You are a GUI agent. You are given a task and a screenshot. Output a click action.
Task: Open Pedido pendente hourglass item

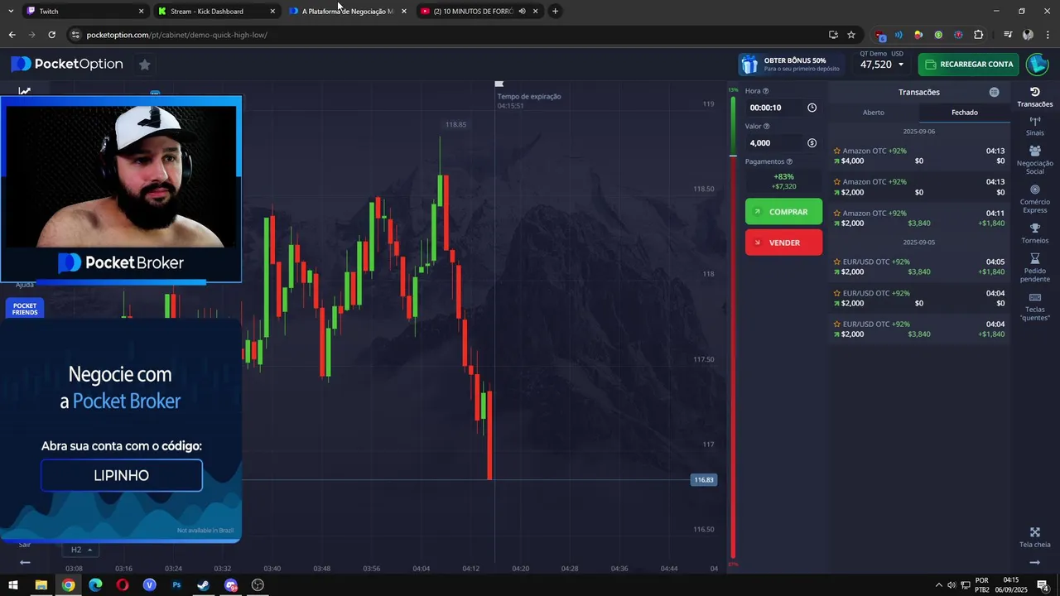tap(1034, 268)
